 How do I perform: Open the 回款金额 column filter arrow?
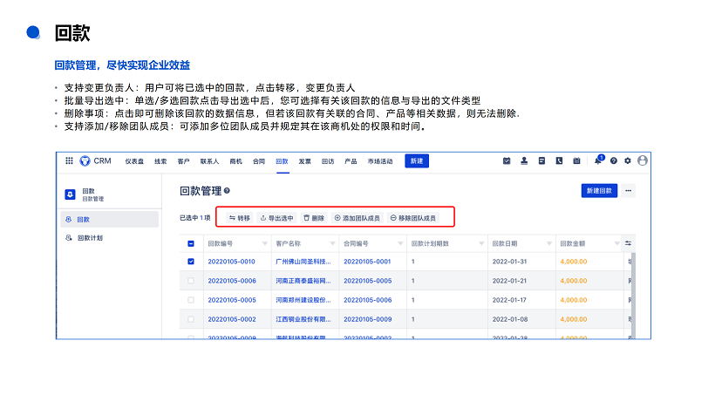point(617,243)
